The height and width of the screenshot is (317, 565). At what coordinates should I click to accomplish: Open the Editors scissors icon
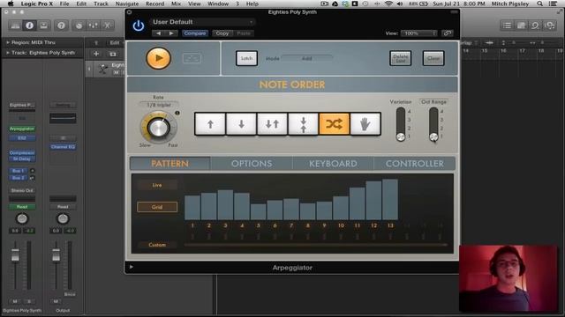tap(107, 26)
